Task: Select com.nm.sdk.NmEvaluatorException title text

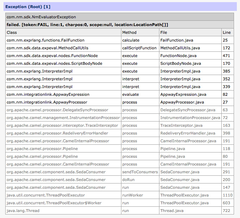Action: point(41,17)
